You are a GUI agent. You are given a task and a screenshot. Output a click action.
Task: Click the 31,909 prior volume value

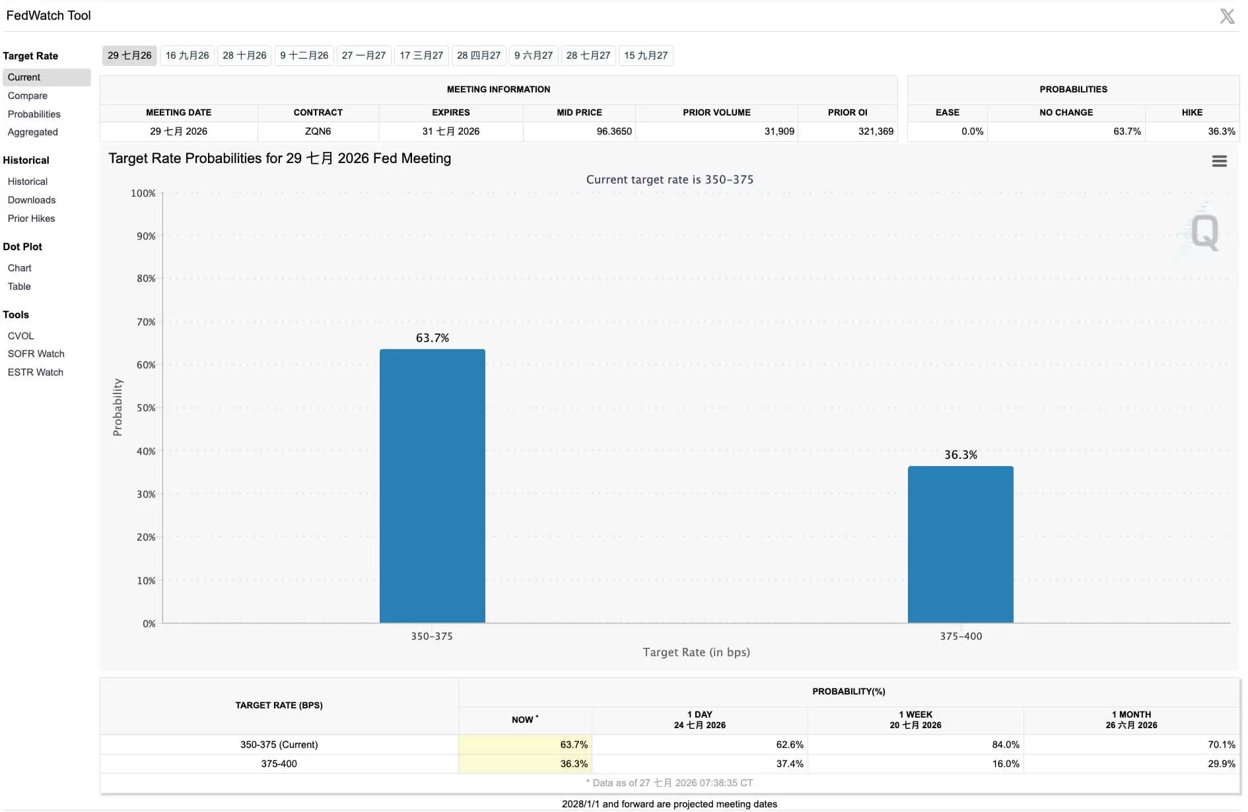click(x=779, y=131)
